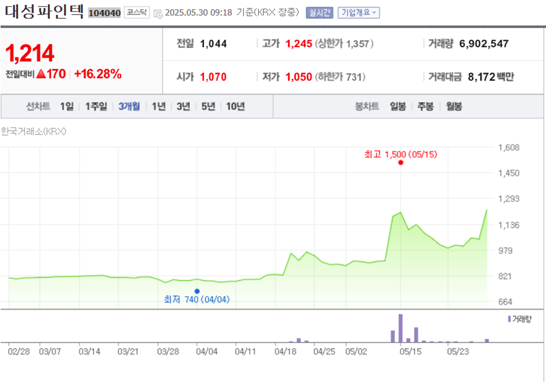Click the red 최고 1,500 peak marker dot
The image size is (546, 382).
(401, 163)
